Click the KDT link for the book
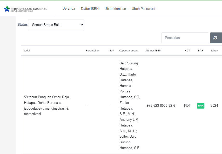The image size is (222, 154). click(187, 106)
